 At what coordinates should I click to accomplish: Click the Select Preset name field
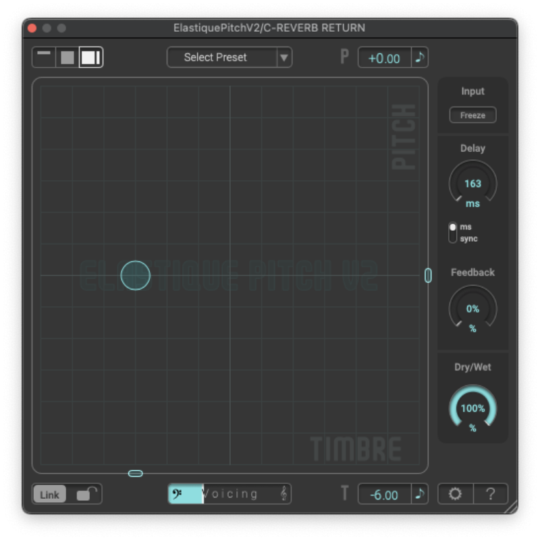tap(221, 57)
